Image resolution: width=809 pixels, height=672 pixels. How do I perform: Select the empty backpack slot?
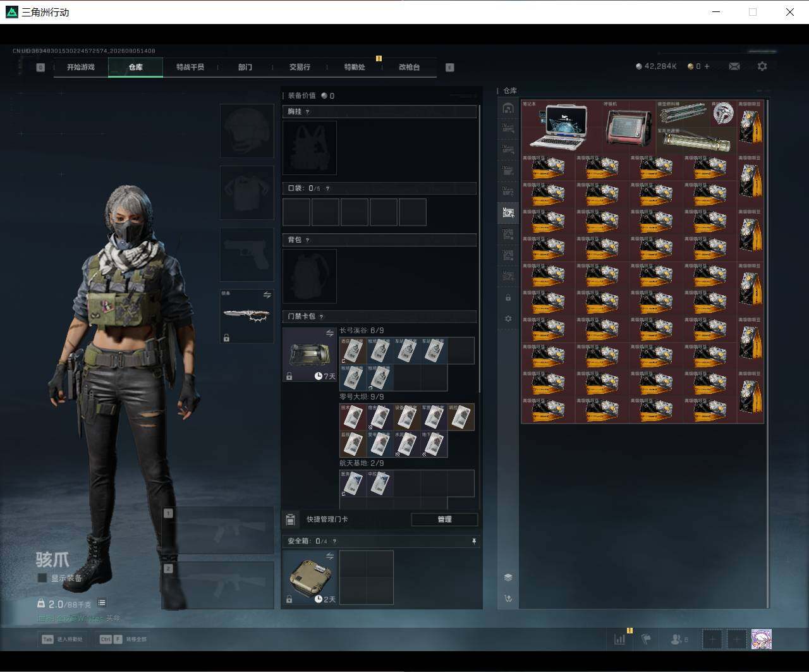coord(310,276)
